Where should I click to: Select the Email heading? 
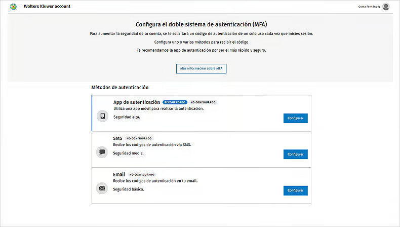[x=119, y=174]
